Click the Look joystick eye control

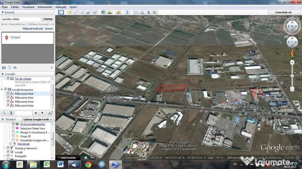(x=292, y=26)
